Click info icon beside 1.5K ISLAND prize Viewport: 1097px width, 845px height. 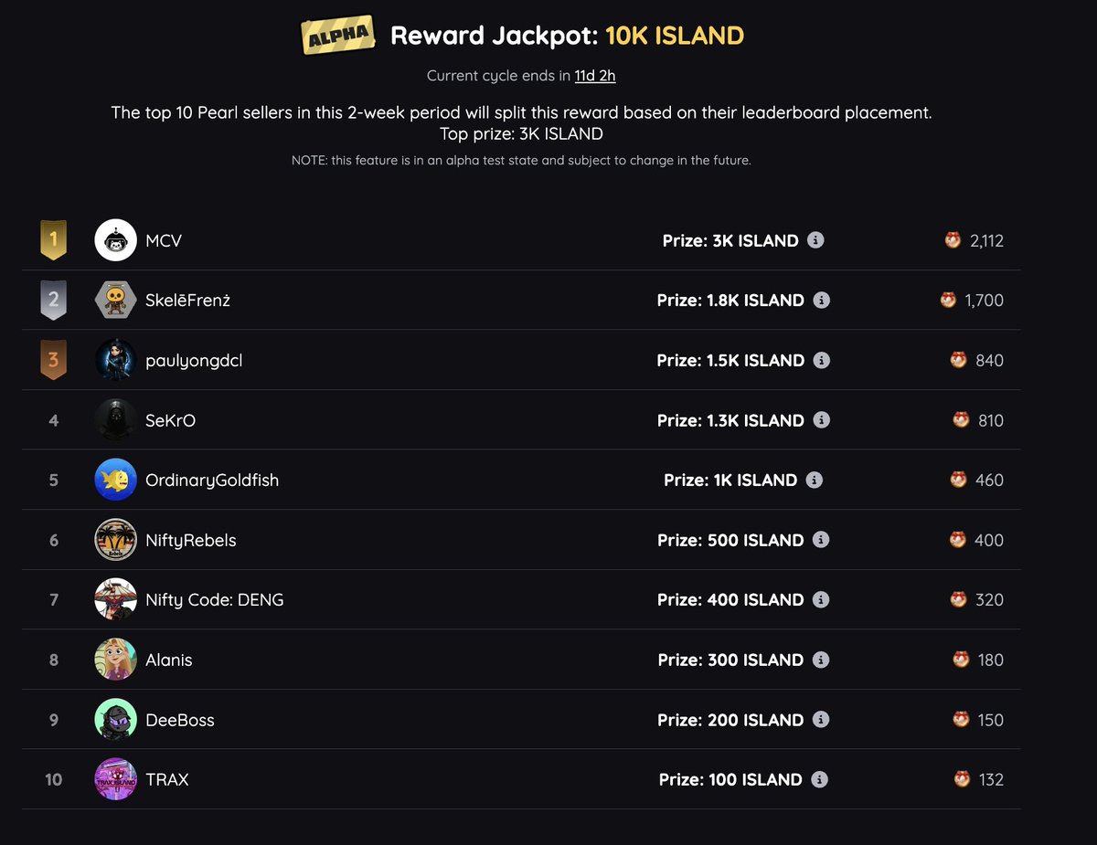tap(822, 360)
